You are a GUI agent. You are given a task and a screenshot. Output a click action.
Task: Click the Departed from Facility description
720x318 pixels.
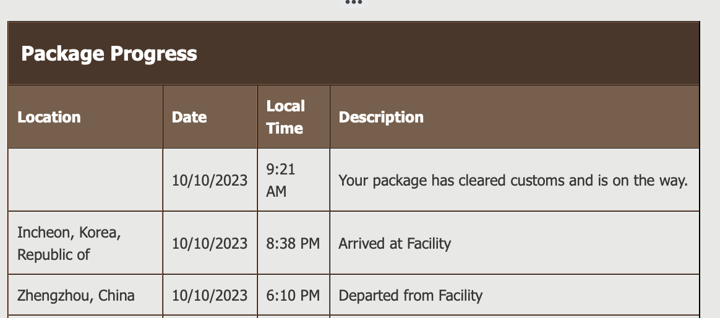click(410, 296)
